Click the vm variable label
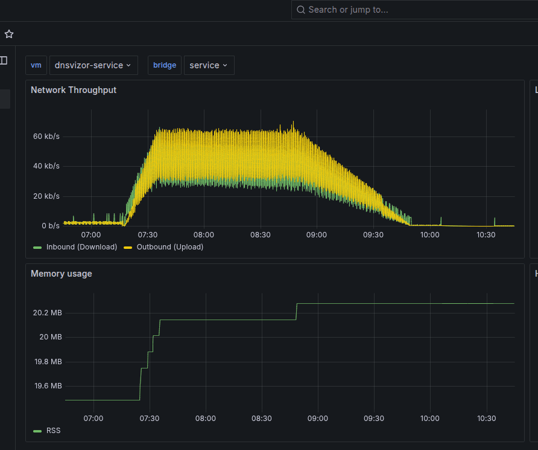 tap(36, 65)
